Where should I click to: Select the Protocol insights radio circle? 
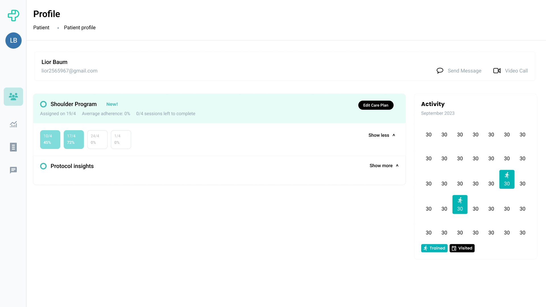43,166
